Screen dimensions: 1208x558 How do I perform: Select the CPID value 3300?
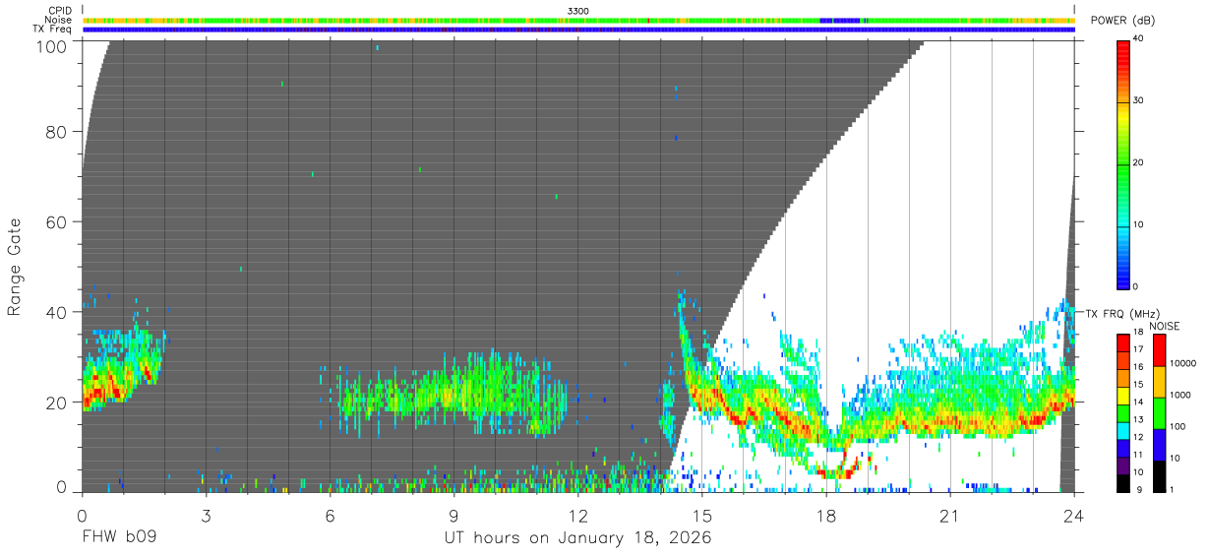click(x=578, y=11)
